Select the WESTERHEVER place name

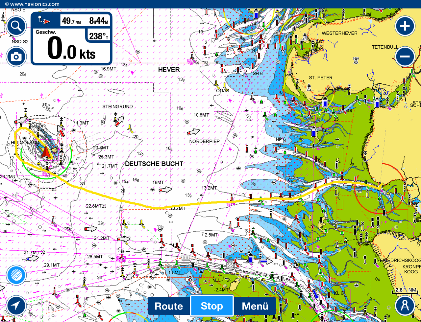(340, 33)
